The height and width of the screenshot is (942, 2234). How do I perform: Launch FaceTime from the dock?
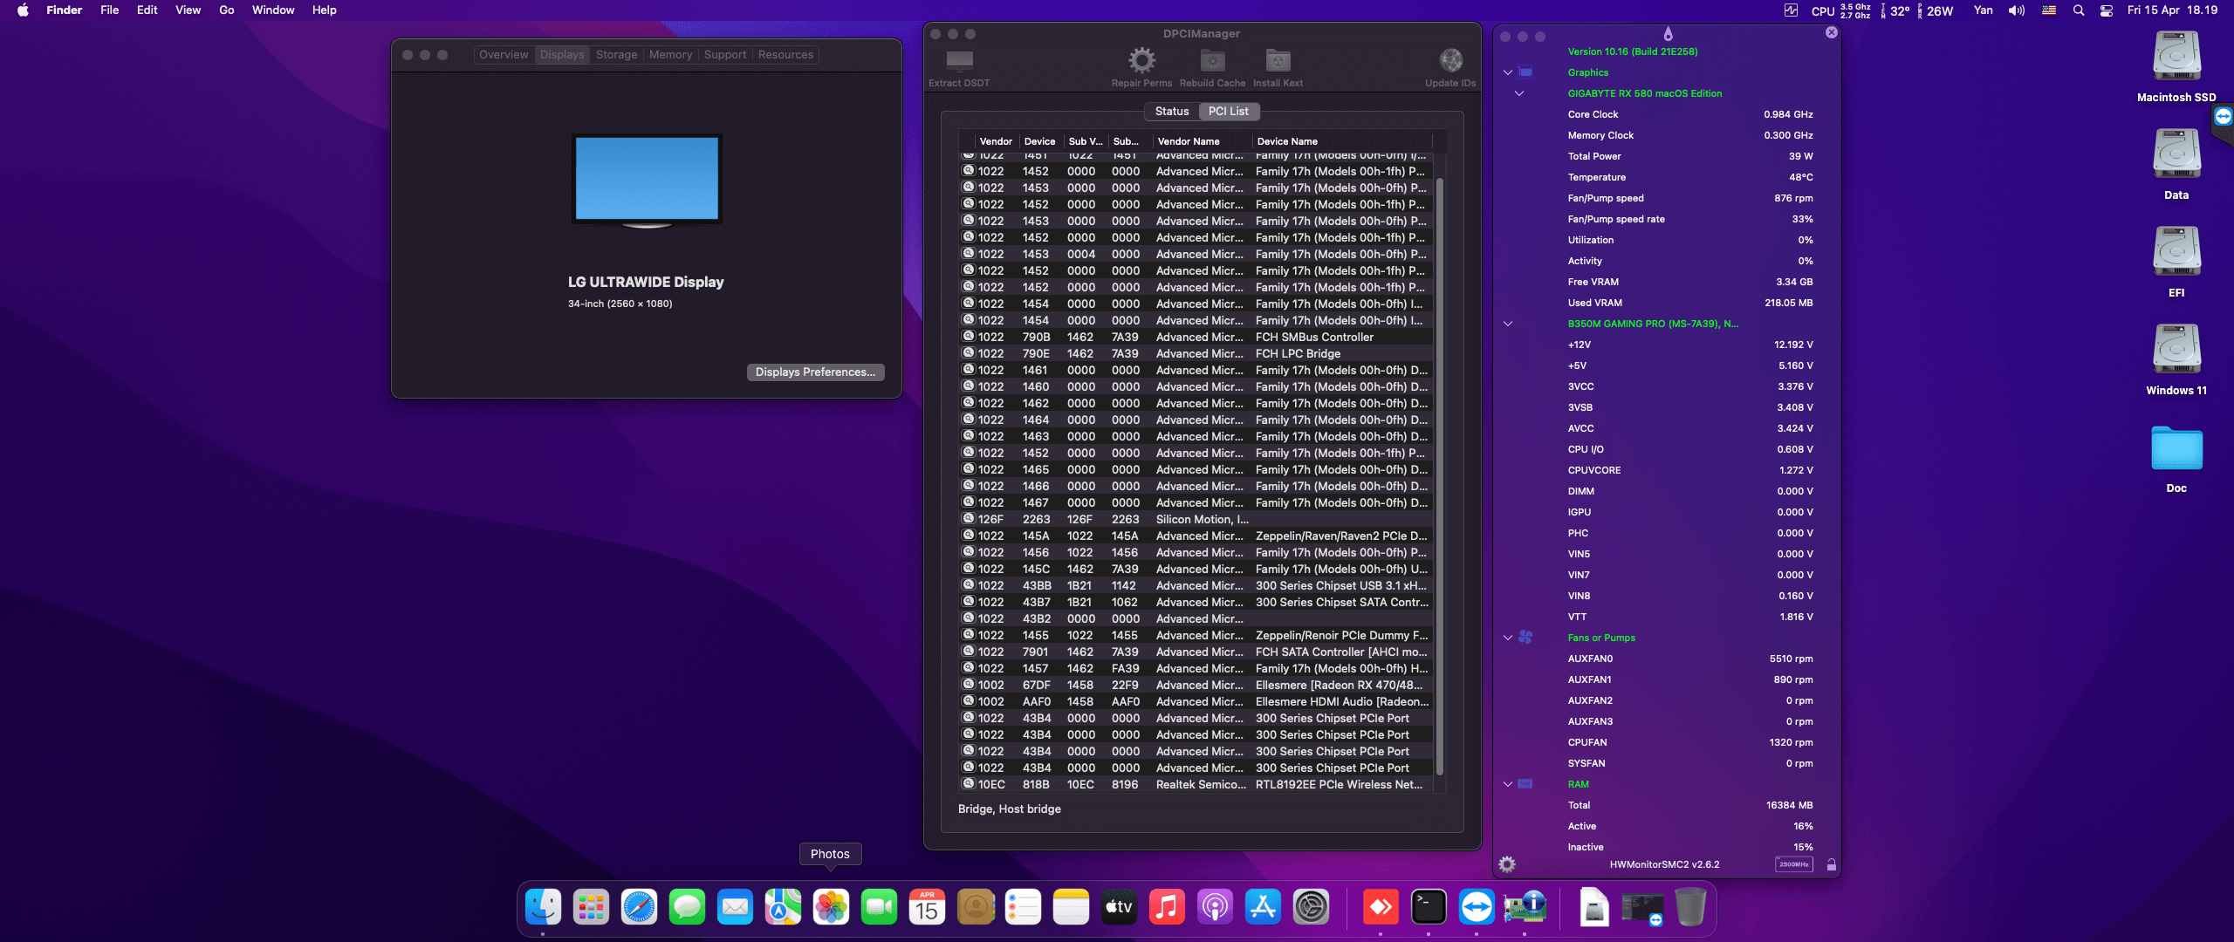(x=879, y=907)
